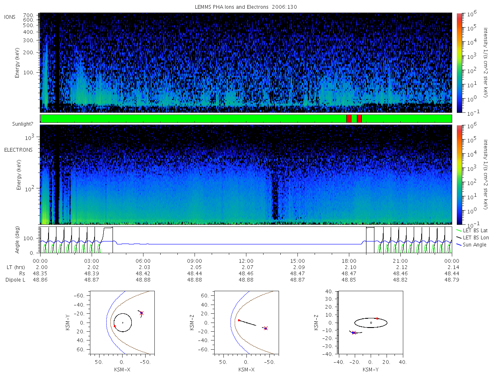Click the second red segment in Sunlight bar
Screen dimensions: 502x376
coord(359,119)
